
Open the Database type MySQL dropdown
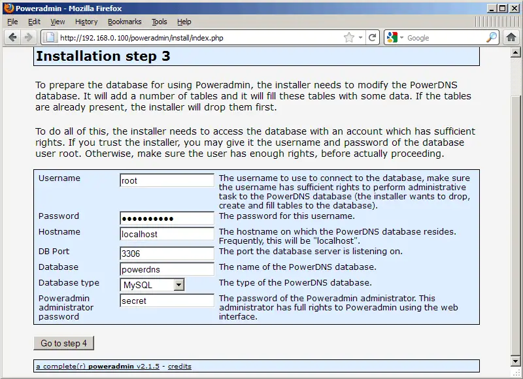tap(152, 285)
